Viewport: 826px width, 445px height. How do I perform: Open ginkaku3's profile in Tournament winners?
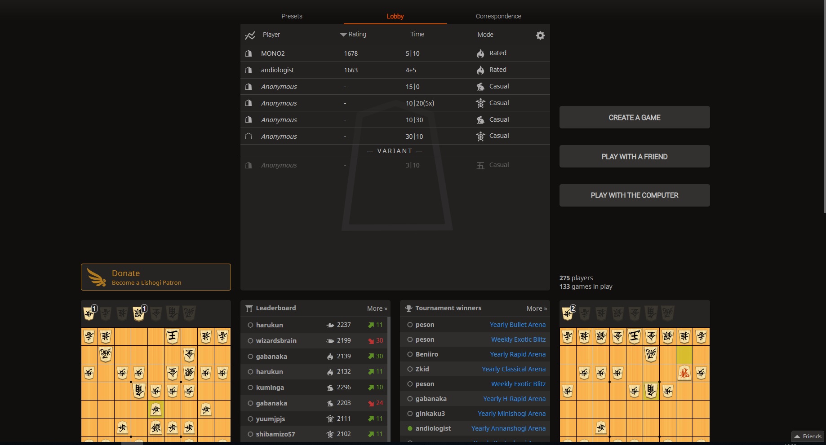coord(430,414)
